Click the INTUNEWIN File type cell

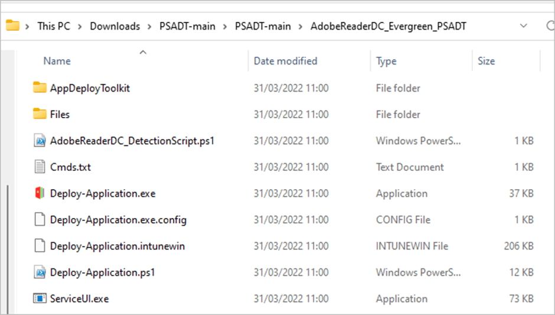point(412,246)
